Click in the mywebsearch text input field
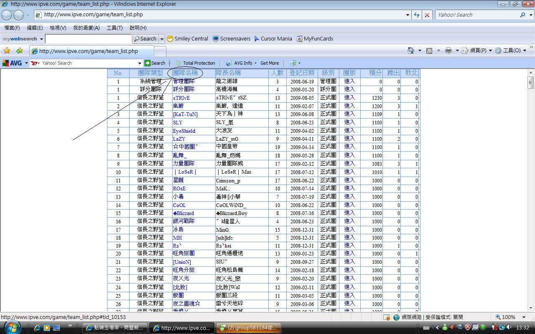The width and height of the screenshot is (535, 334). pyautogui.click(x=88, y=38)
